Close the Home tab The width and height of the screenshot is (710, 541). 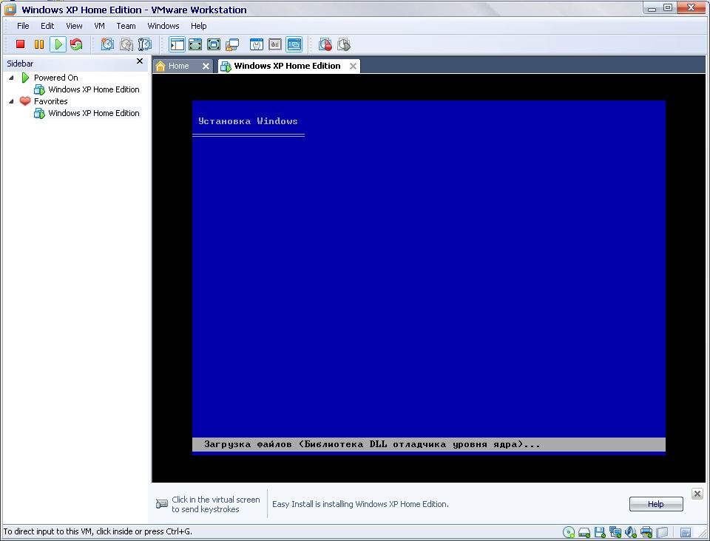pos(206,66)
